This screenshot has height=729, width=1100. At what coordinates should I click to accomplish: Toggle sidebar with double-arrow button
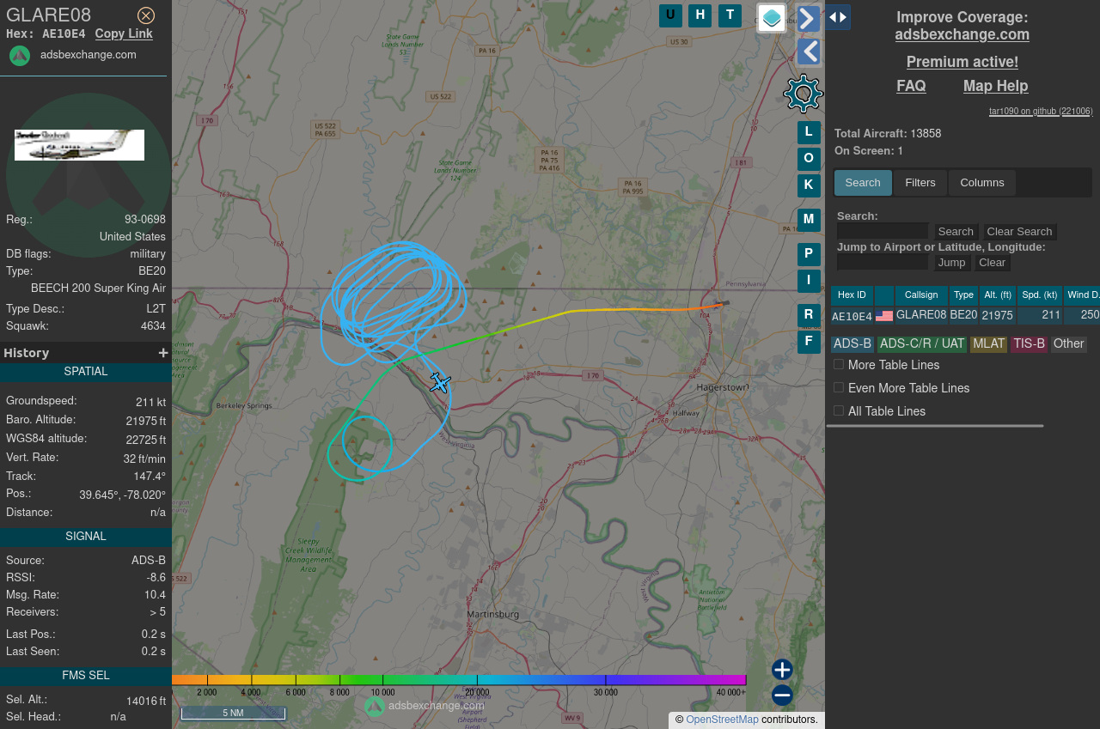[838, 17]
